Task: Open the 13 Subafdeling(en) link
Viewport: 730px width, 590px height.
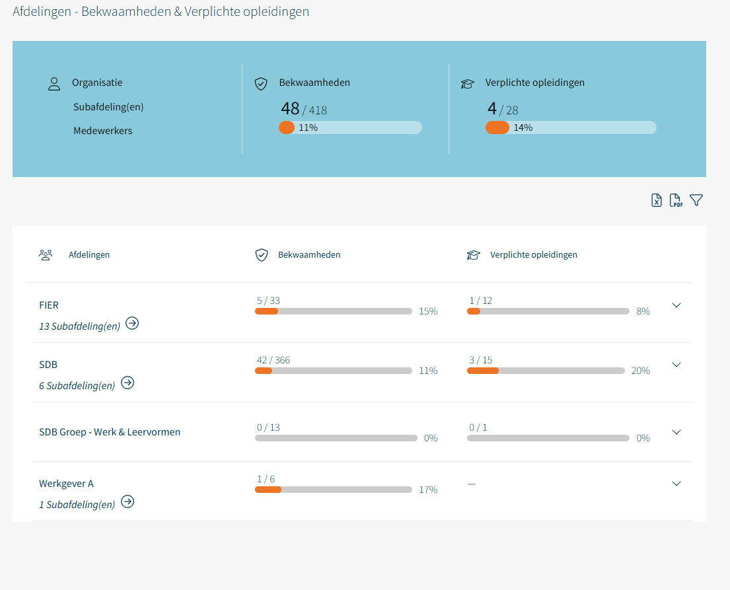Action: click(80, 326)
